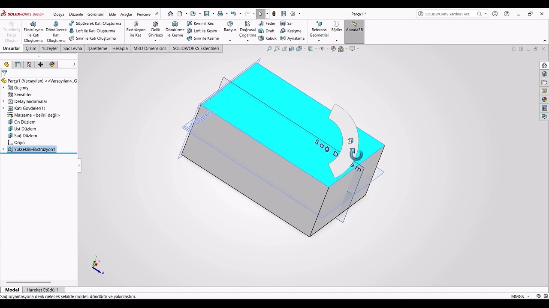The height and width of the screenshot is (308, 549).
Task: Open the ConfigurationManager tab icon
Action: [x=29, y=64]
